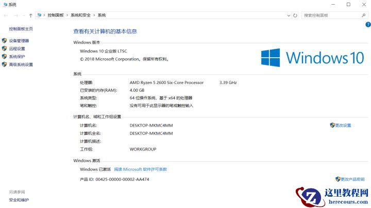The image size is (371, 208).
Task: Click "© 2018 Microsoft Corporation" copyright line
Action: point(124,59)
